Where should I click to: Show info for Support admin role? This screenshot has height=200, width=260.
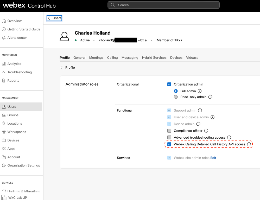pyautogui.click(x=200, y=110)
